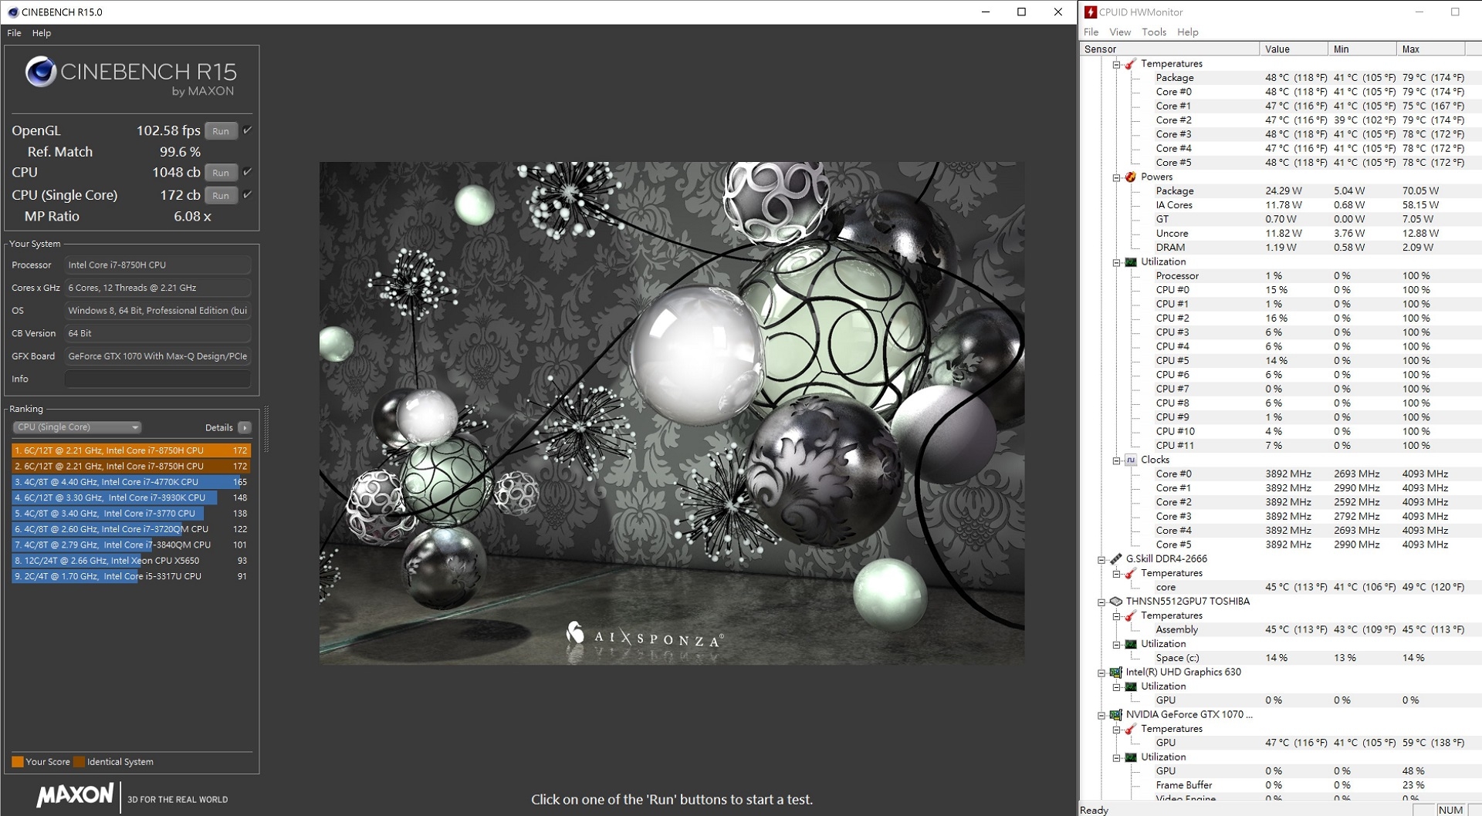Screen dimensions: 1482x816
Task: Run the OpenGL benchmark
Action: click(x=221, y=131)
